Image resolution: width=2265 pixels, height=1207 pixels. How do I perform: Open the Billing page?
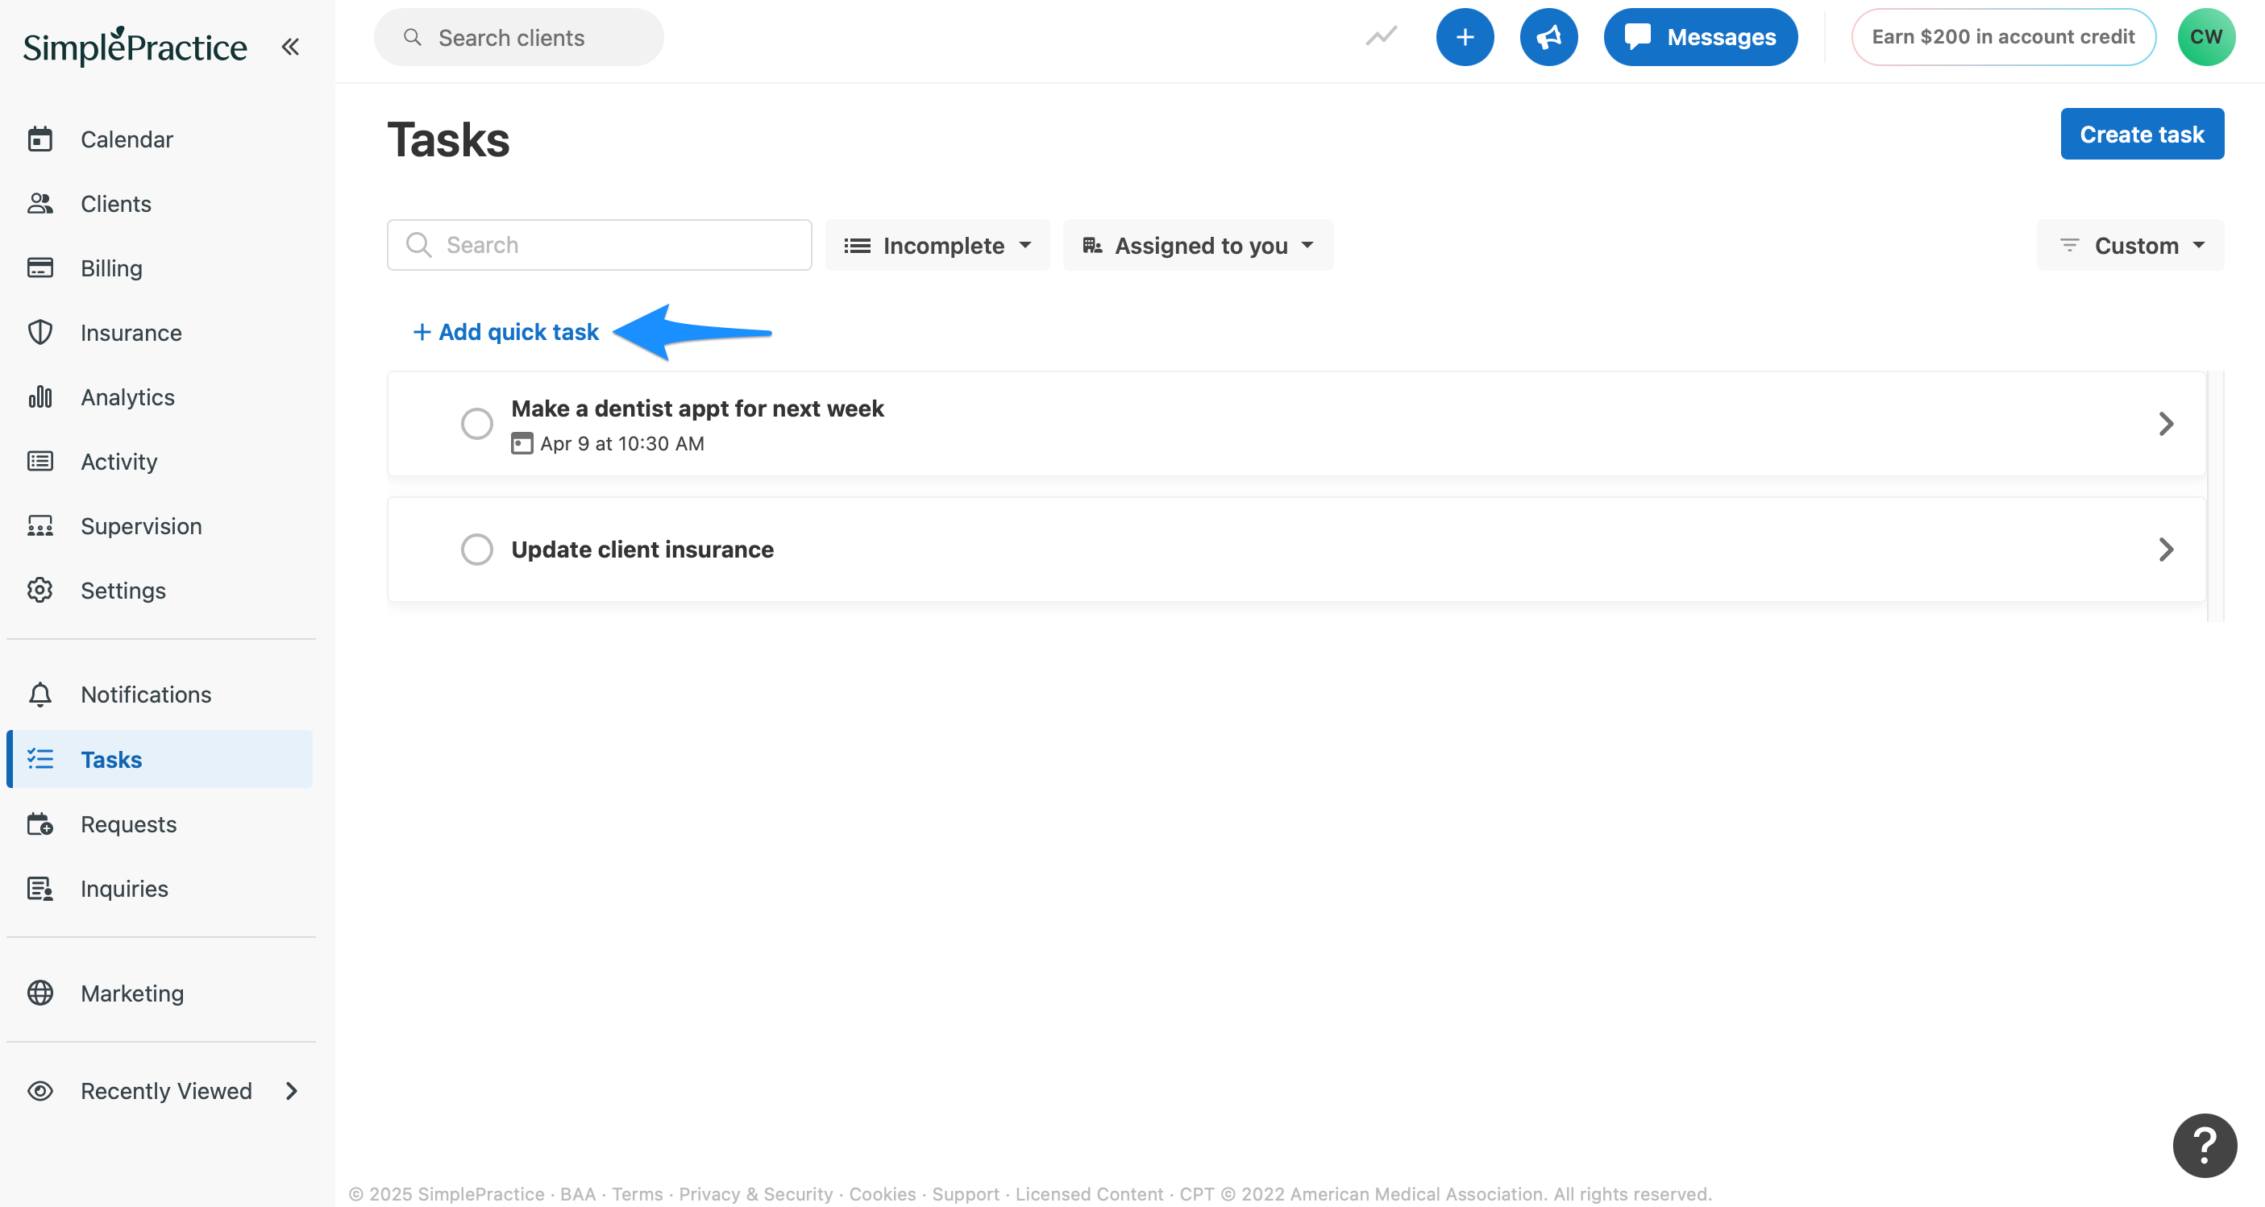coord(110,268)
